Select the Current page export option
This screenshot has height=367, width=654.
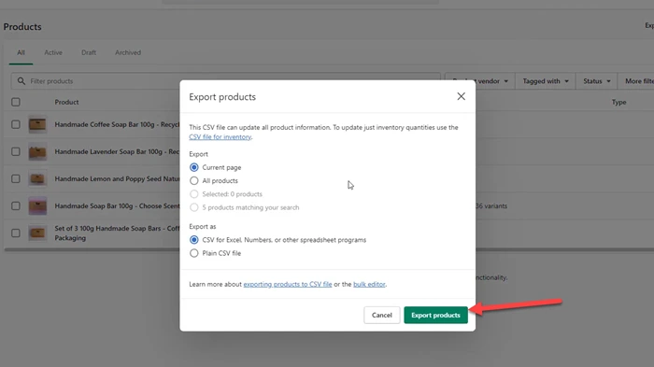pyautogui.click(x=194, y=167)
